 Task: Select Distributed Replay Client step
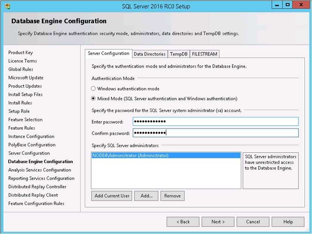point(33,195)
